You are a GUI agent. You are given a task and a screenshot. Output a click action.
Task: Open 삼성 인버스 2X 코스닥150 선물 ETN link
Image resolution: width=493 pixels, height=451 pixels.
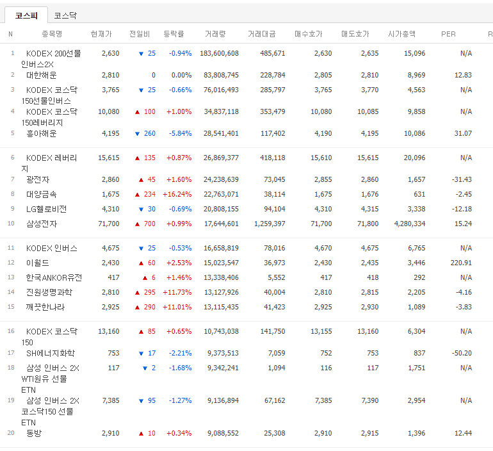point(51,411)
